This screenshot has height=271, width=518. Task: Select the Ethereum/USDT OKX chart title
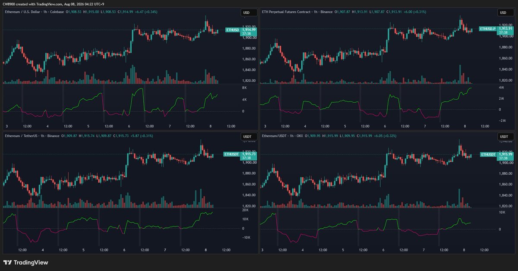click(x=282, y=135)
